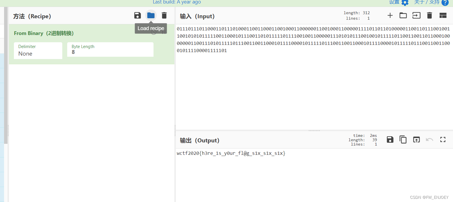Click the 'Last build: A year ago' link
The height and width of the screenshot is (202, 453).
177,2
